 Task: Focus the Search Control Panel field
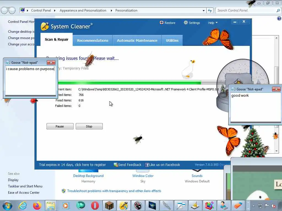[246, 11]
